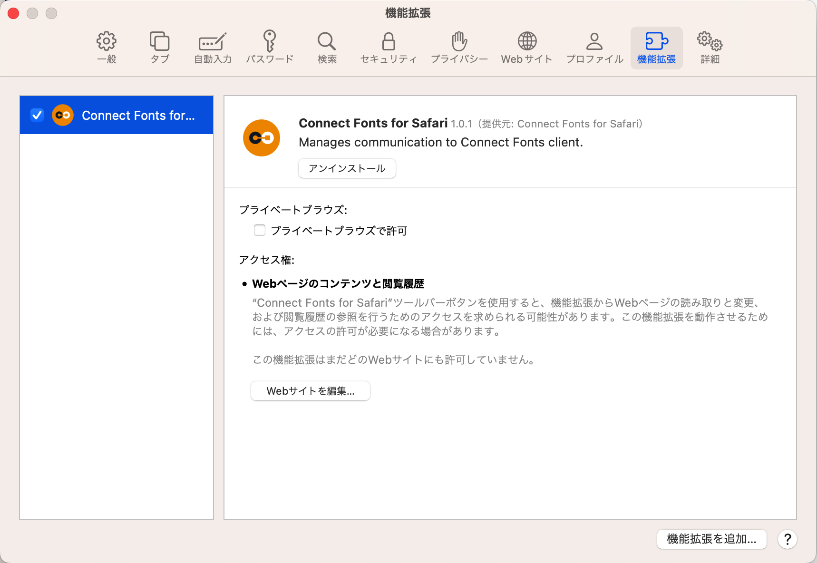Click the version number 1.0.1
This screenshot has height=563, width=817.
click(x=461, y=124)
